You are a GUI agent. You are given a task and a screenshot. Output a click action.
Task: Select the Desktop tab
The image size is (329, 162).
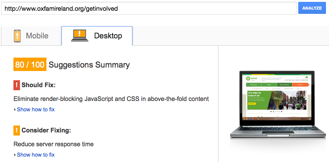97,36
